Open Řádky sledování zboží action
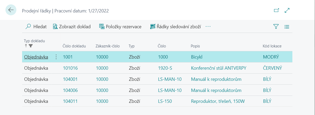This screenshot has width=315, height=115. [176, 26]
